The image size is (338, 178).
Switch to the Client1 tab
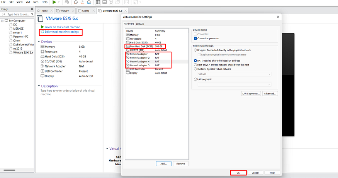[86, 11]
